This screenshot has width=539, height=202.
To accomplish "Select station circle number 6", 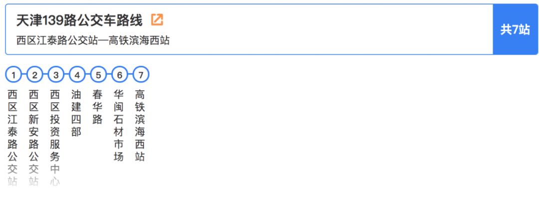I will pyautogui.click(x=119, y=75).
